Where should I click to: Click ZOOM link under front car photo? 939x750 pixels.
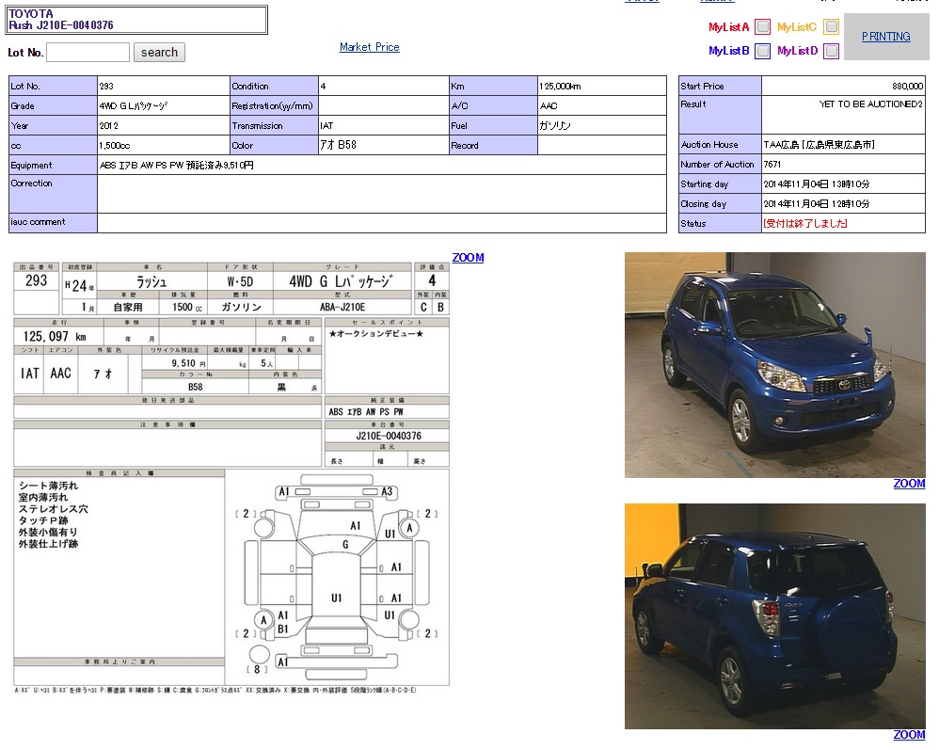point(909,484)
